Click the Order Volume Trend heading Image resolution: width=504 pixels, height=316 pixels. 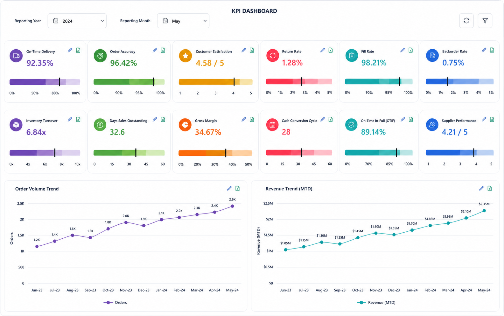click(37, 189)
